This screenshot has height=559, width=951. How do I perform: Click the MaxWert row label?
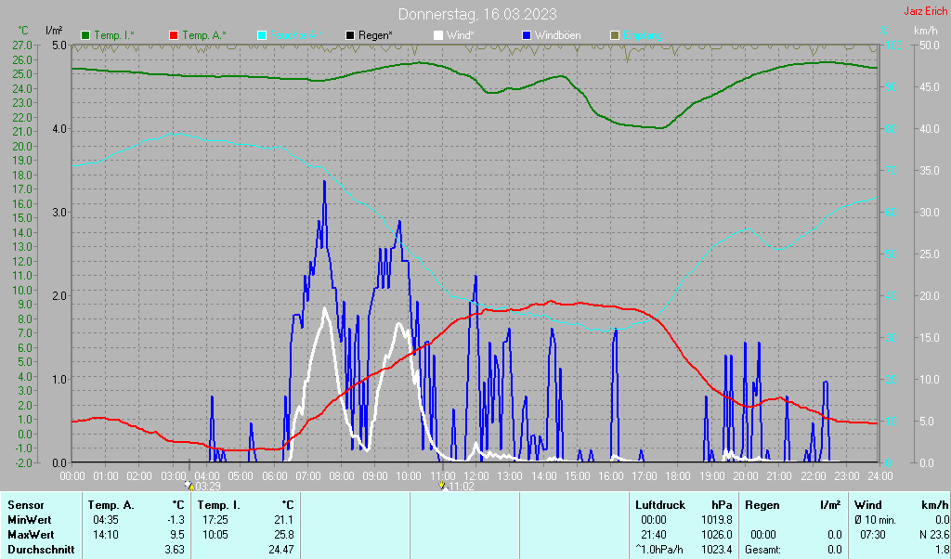(31, 535)
